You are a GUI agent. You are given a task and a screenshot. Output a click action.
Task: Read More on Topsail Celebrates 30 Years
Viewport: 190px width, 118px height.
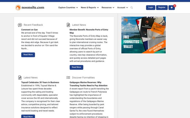pyautogui.click(x=28, y=116)
